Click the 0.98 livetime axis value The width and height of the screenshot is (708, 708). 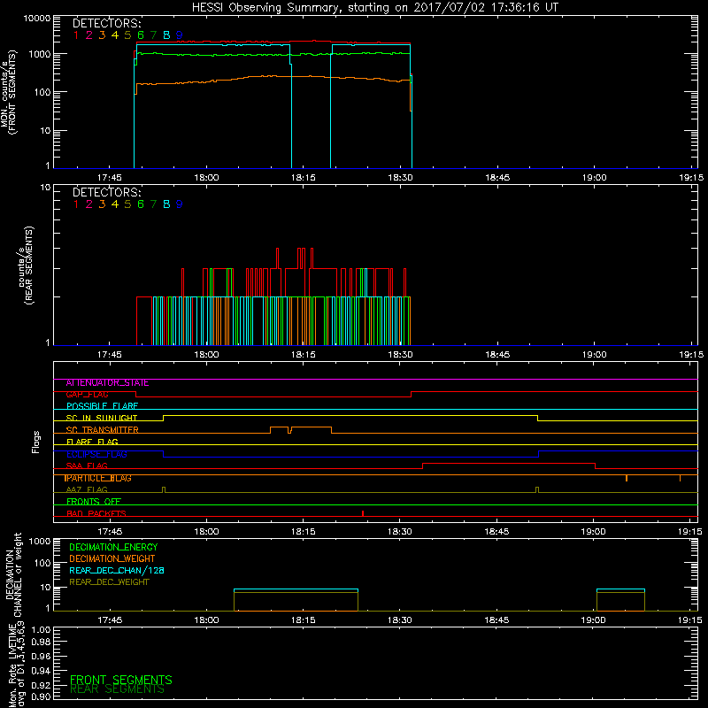pyautogui.click(x=41, y=643)
